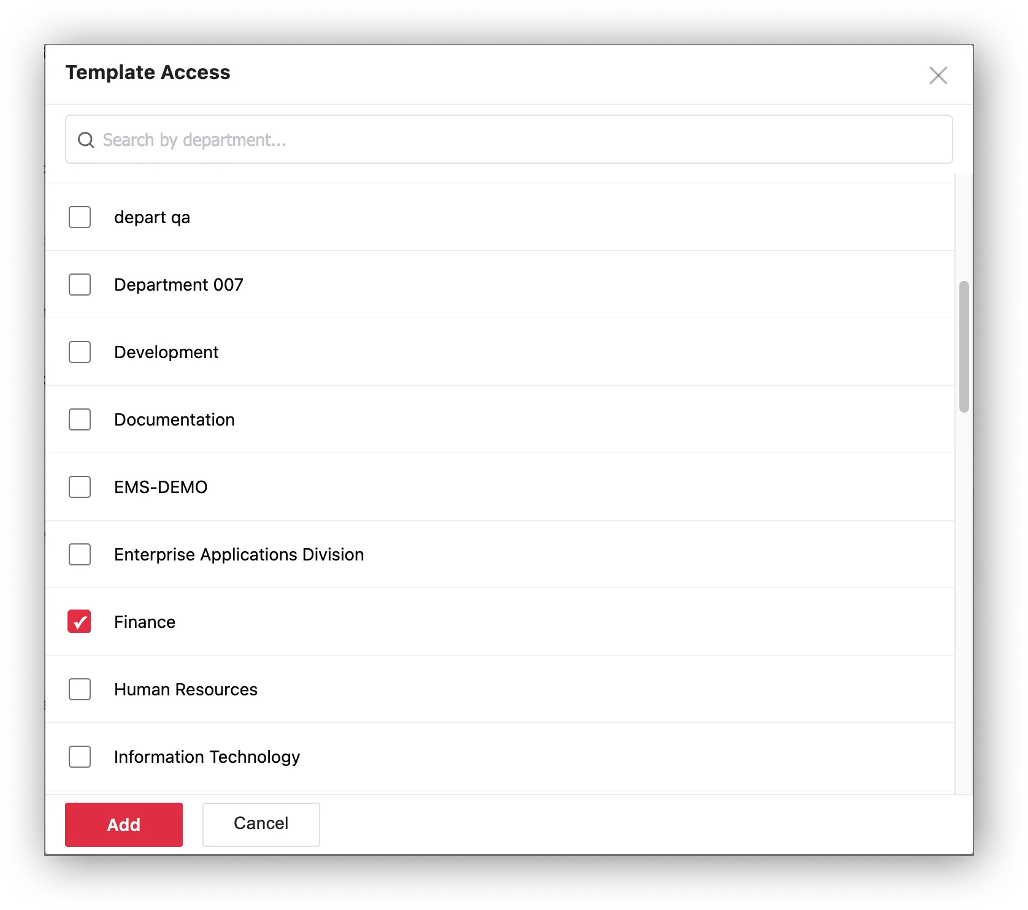Click the EMS-DEMO row label
Viewport: 1028px width, 910px height.
(161, 487)
